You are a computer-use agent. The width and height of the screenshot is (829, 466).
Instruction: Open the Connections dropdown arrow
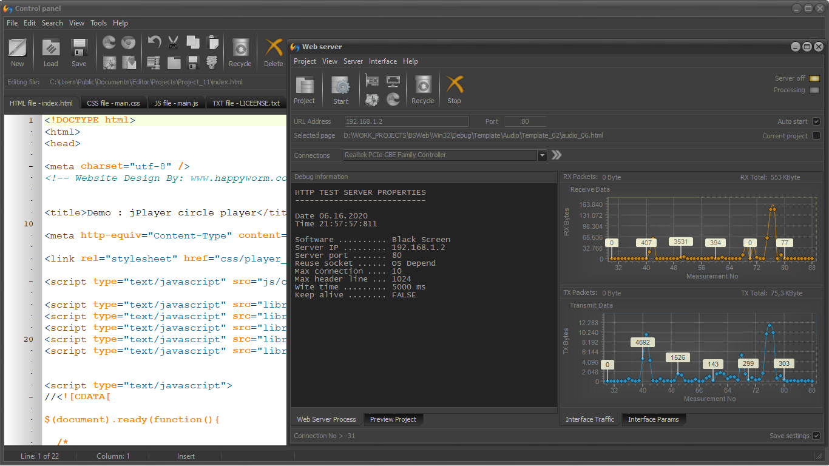pyautogui.click(x=542, y=155)
